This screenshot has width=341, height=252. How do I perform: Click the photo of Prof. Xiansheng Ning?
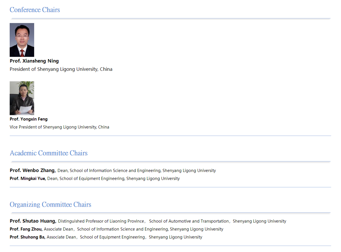pos(22,40)
